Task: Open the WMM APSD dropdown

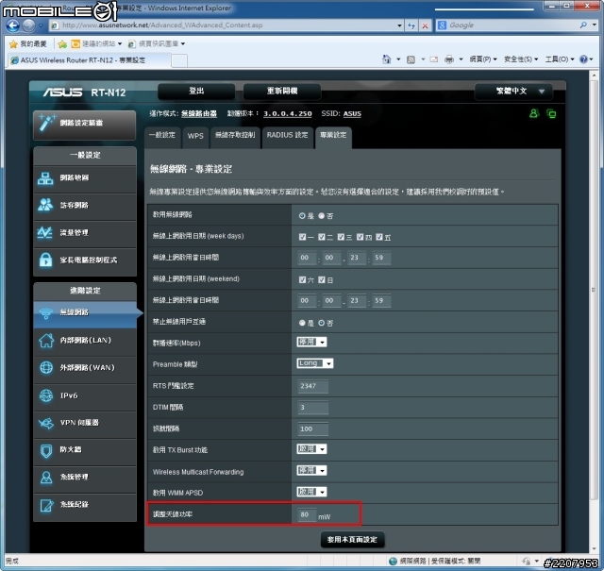Action: (x=311, y=492)
